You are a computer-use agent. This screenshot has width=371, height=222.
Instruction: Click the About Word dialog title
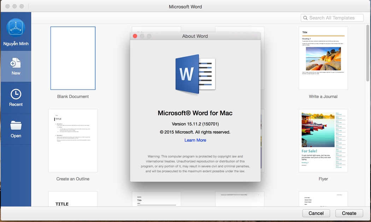click(x=195, y=36)
